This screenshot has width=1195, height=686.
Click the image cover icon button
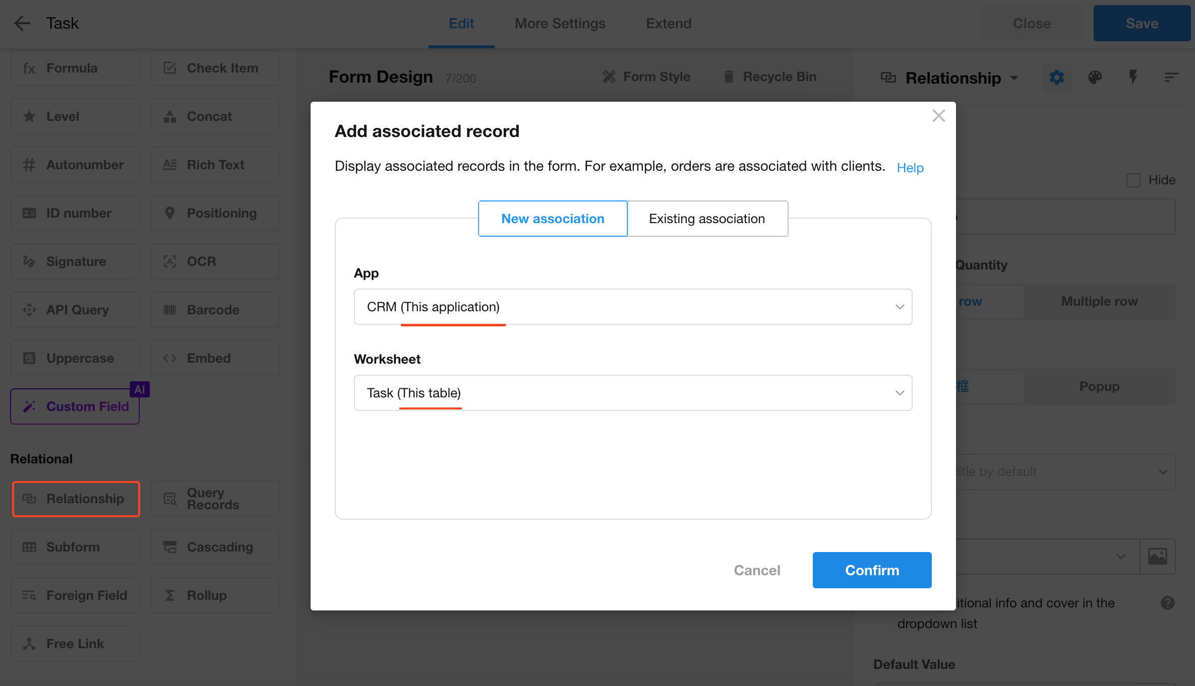(1157, 557)
